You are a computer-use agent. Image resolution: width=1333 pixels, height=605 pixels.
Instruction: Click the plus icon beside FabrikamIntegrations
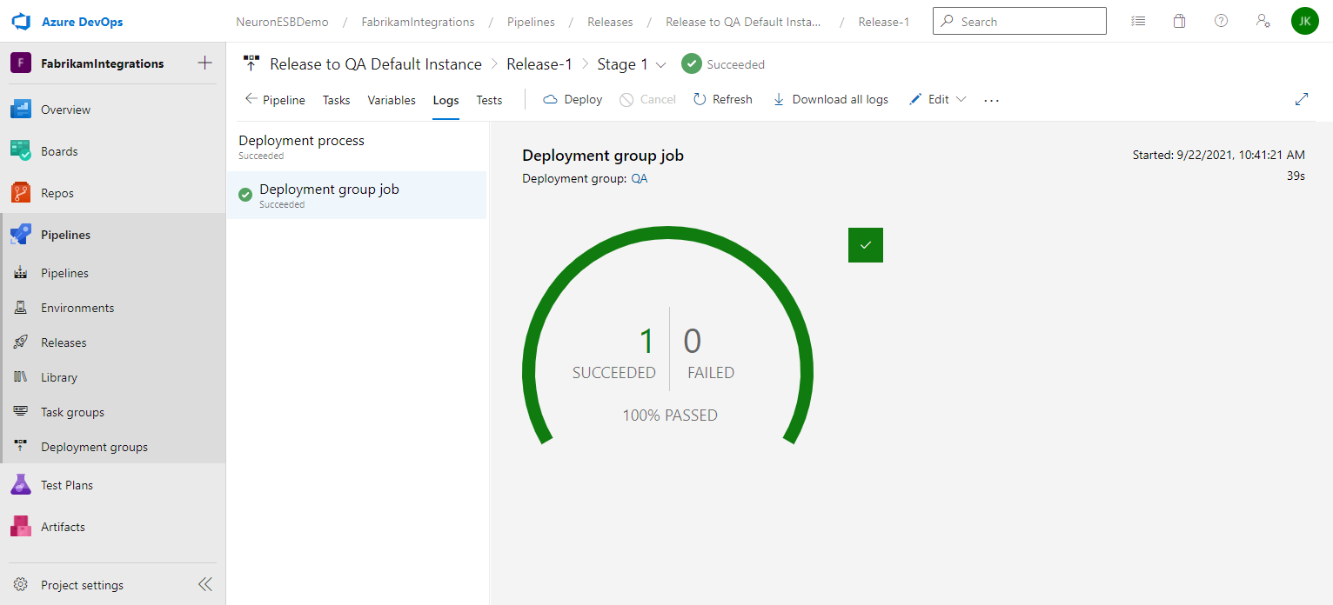pyautogui.click(x=205, y=63)
